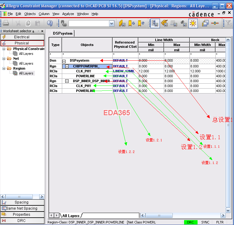Open the Objects menu
Viewport: 234px width, 225px height.
[30, 14]
